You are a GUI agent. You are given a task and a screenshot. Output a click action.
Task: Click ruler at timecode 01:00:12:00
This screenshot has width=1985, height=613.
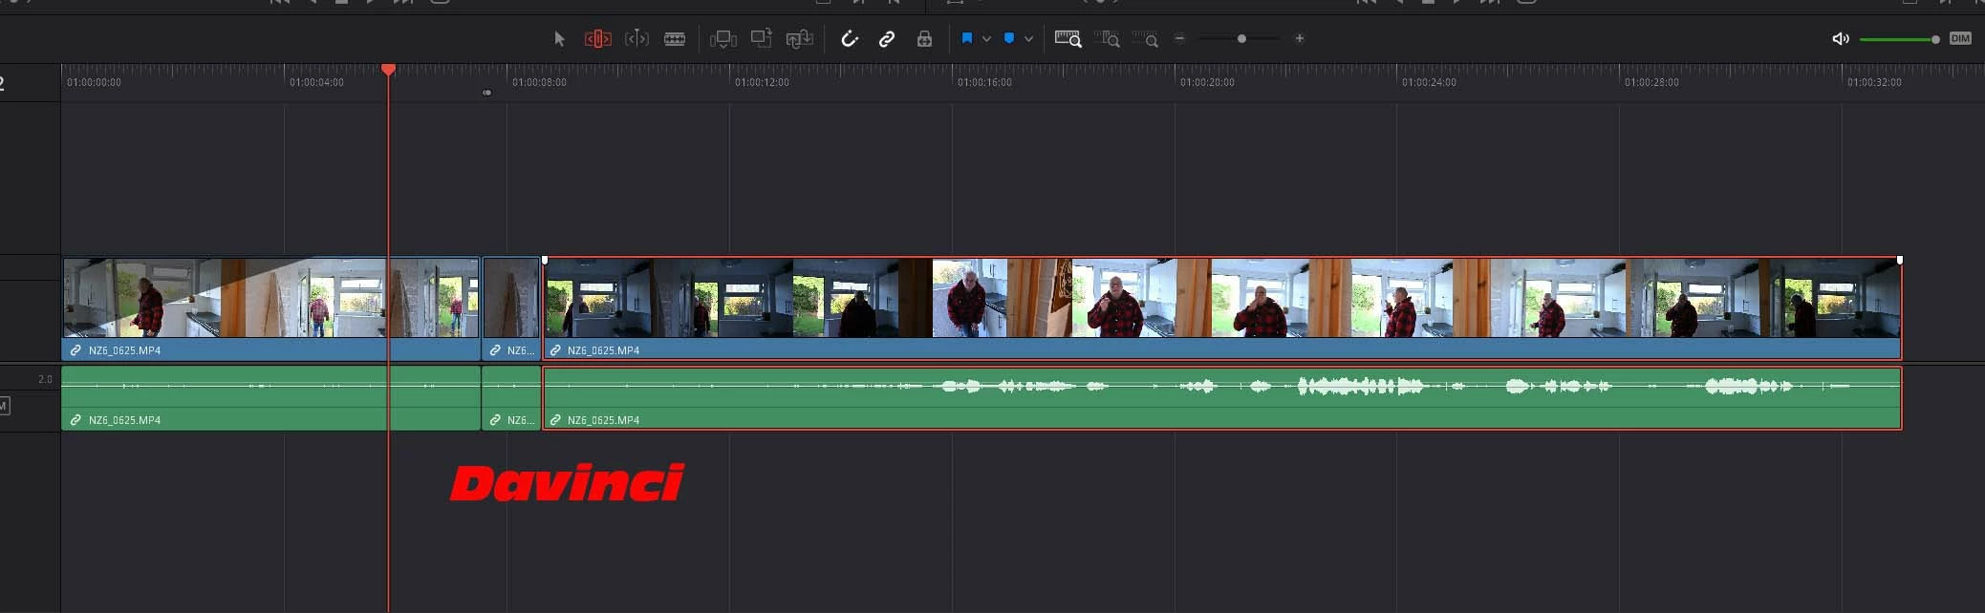tap(762, 82)
